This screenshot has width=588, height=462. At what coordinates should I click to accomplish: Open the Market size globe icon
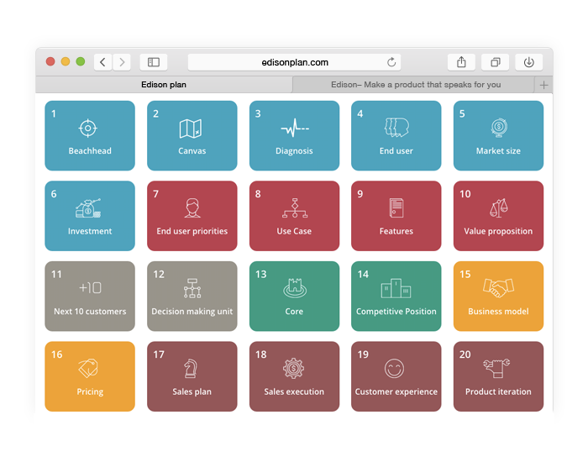(x=499, y=128)
